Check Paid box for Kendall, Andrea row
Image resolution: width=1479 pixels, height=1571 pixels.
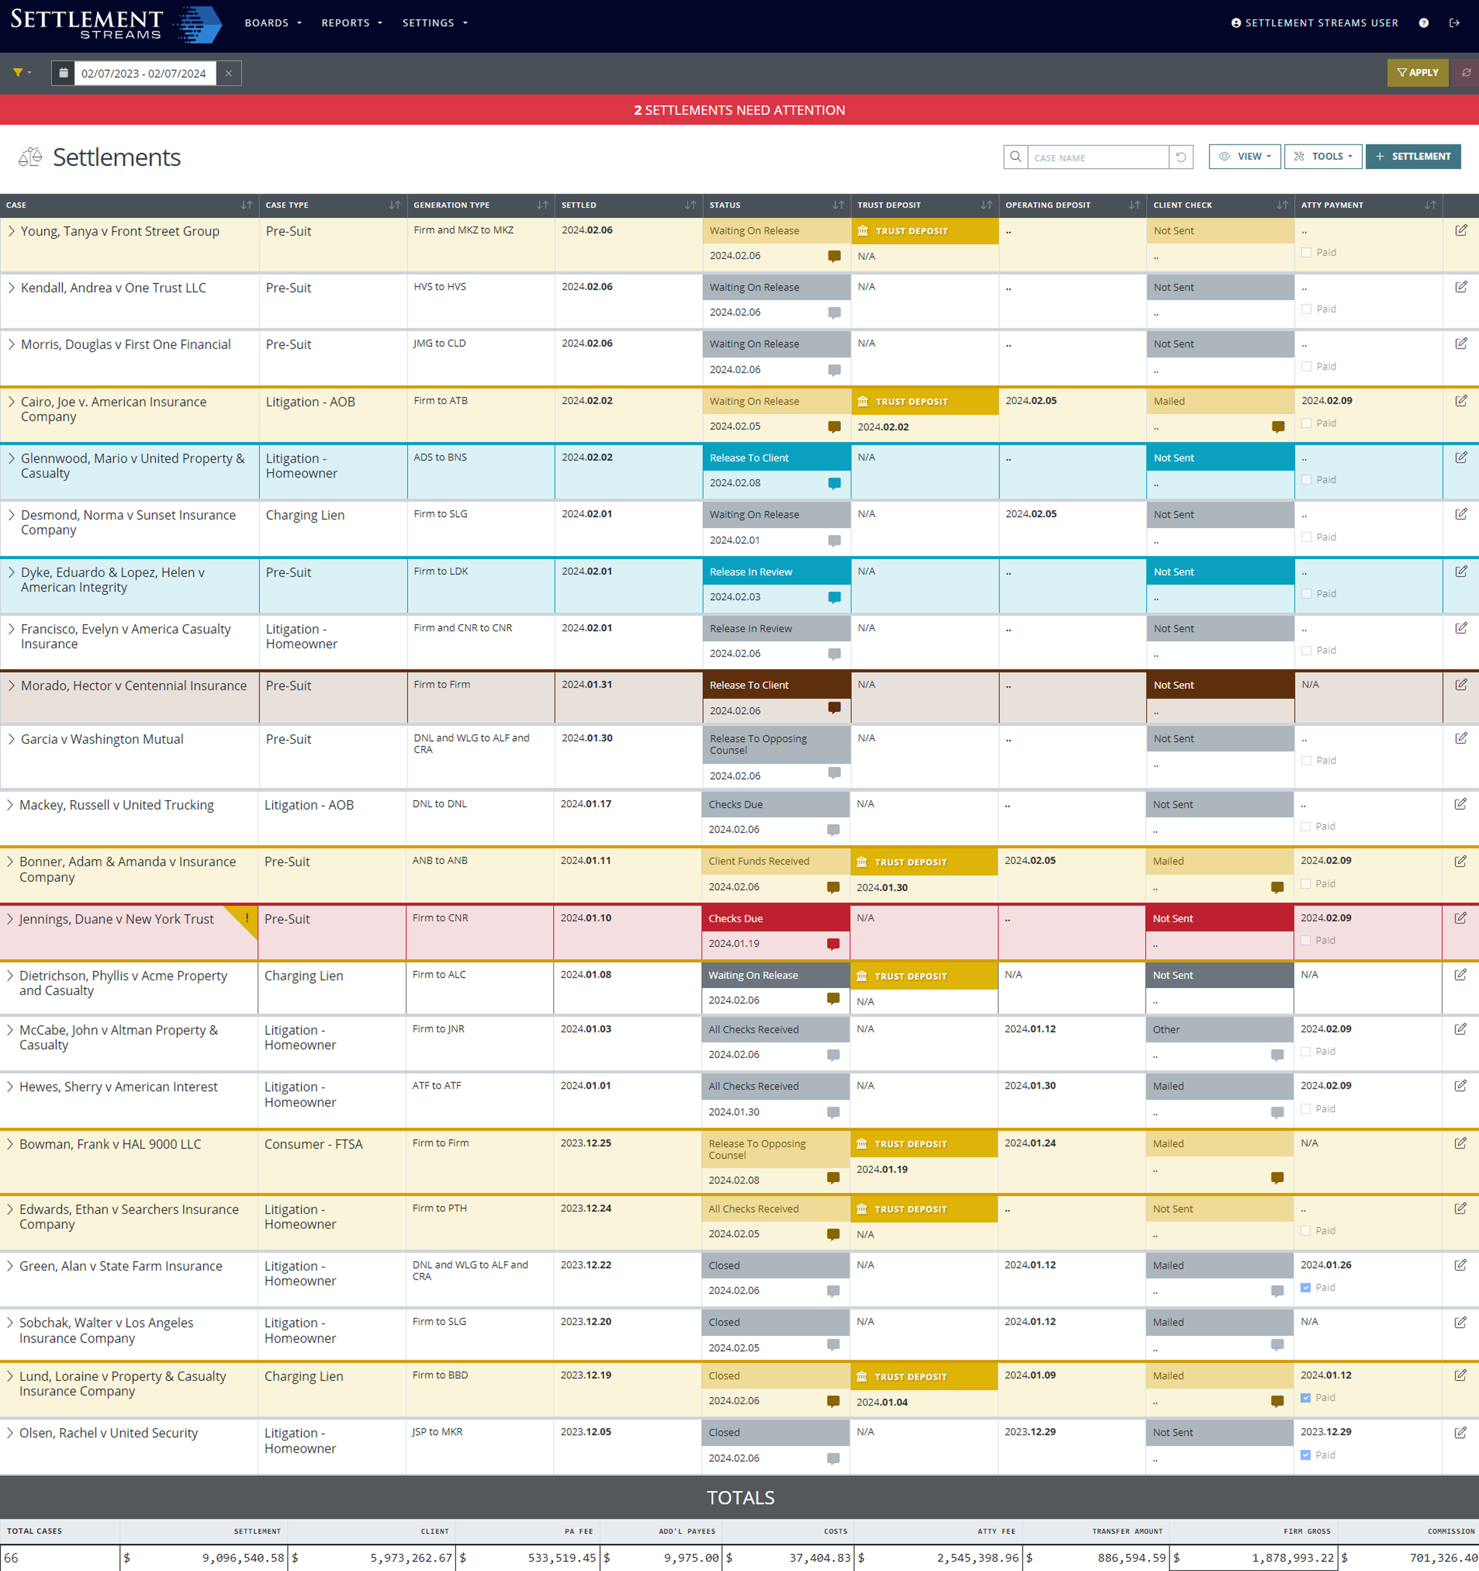(x=1306, y=309)
